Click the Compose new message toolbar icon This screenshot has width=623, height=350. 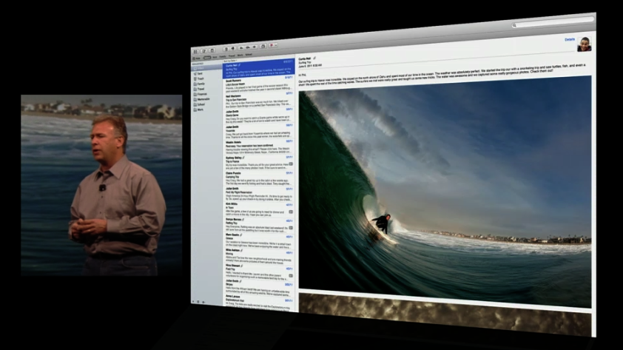pyautogui.click(x=204, y=50)
